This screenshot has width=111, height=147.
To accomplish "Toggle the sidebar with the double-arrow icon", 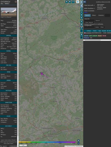I will [85, 2].
